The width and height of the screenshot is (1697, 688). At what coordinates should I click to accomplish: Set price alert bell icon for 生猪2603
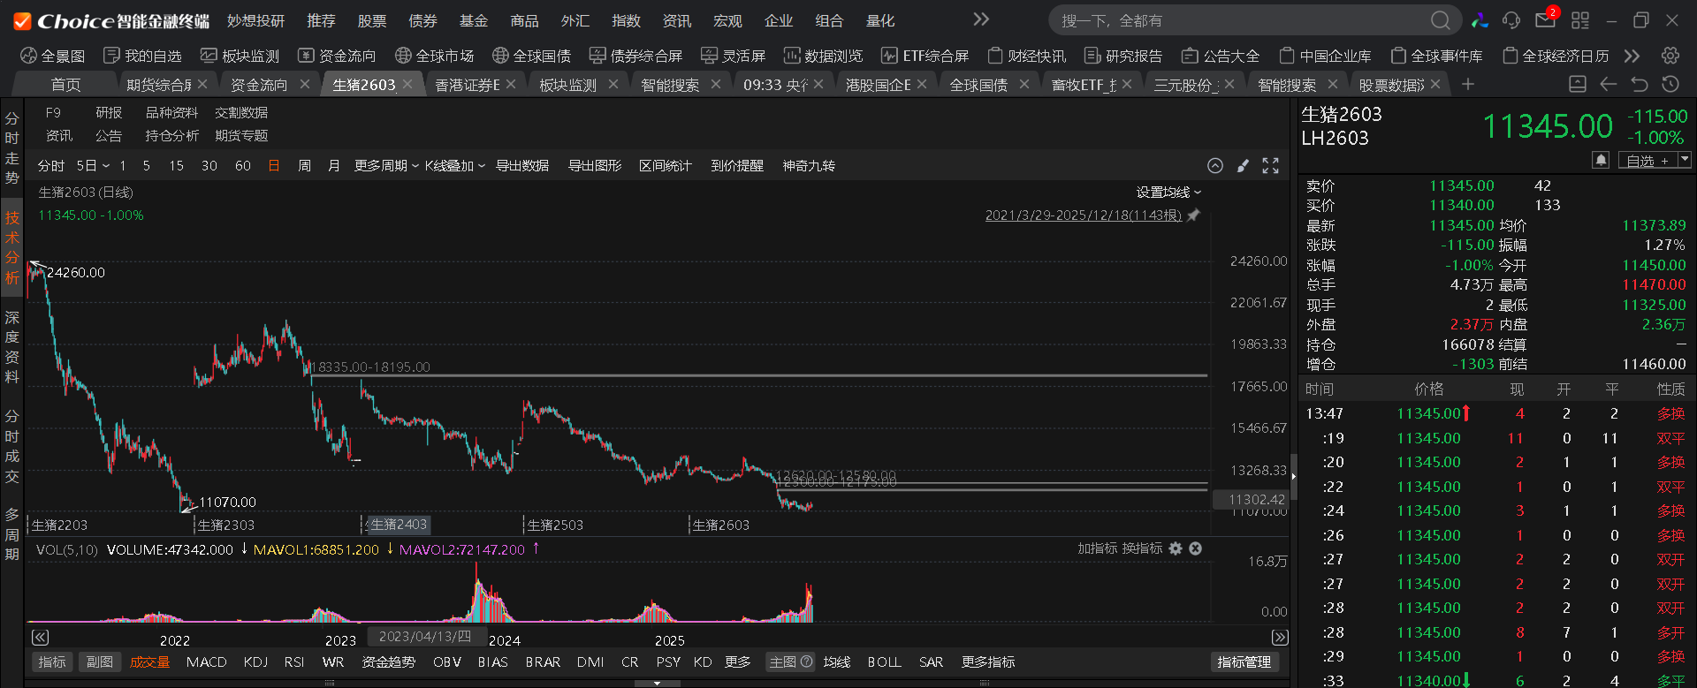[x=1601, y=160]
